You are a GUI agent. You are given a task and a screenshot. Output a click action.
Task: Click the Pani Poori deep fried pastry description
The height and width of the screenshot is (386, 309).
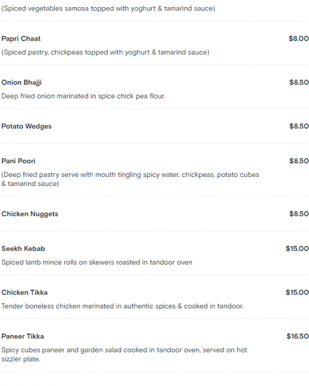point(130,179)
